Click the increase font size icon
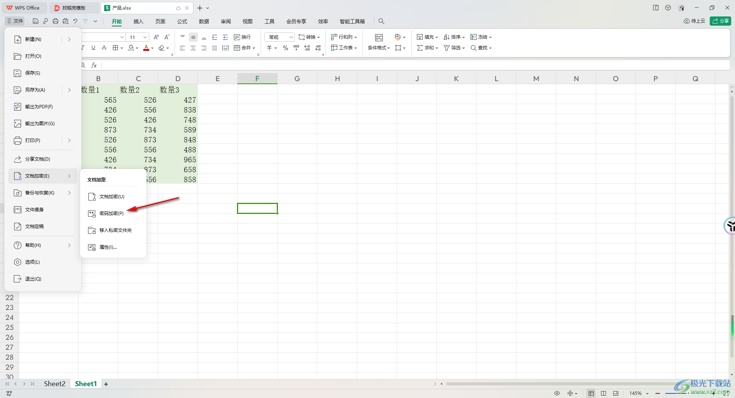The height and width of the screenshot is (398, 735). tap(156, 37)
